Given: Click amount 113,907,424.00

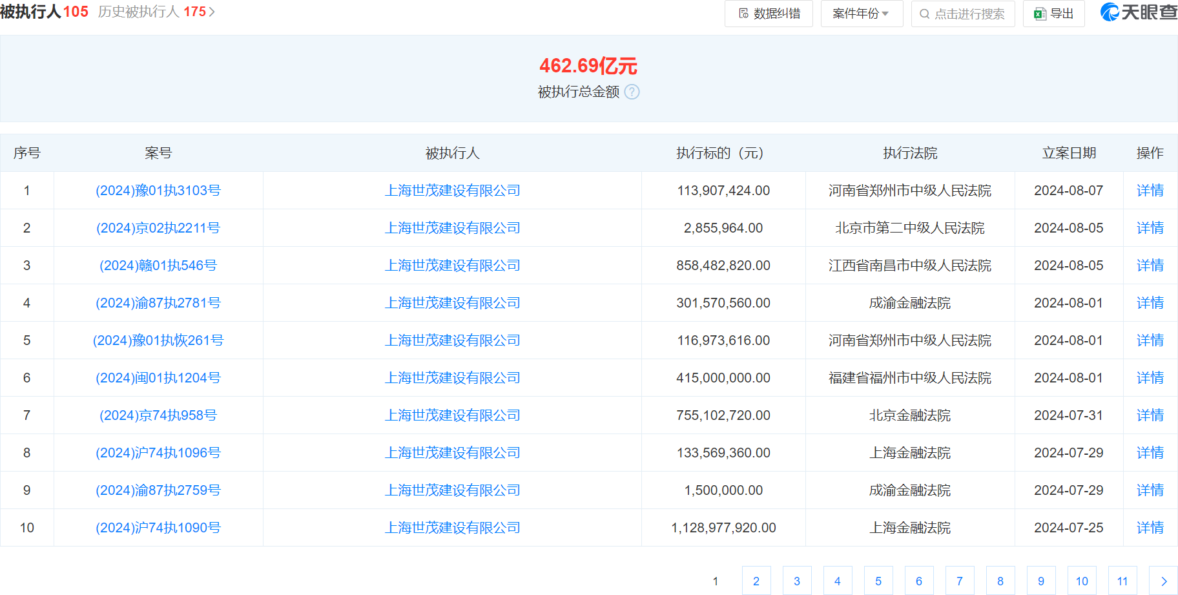Looking at the screenshot, I should pyautogui.click(x=723, y=191).
